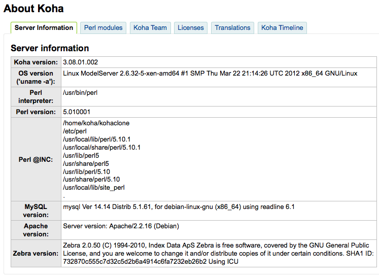Click the Koha version row label
The image size is (379, 279).
pyautogui.click(x=36, y=62)
